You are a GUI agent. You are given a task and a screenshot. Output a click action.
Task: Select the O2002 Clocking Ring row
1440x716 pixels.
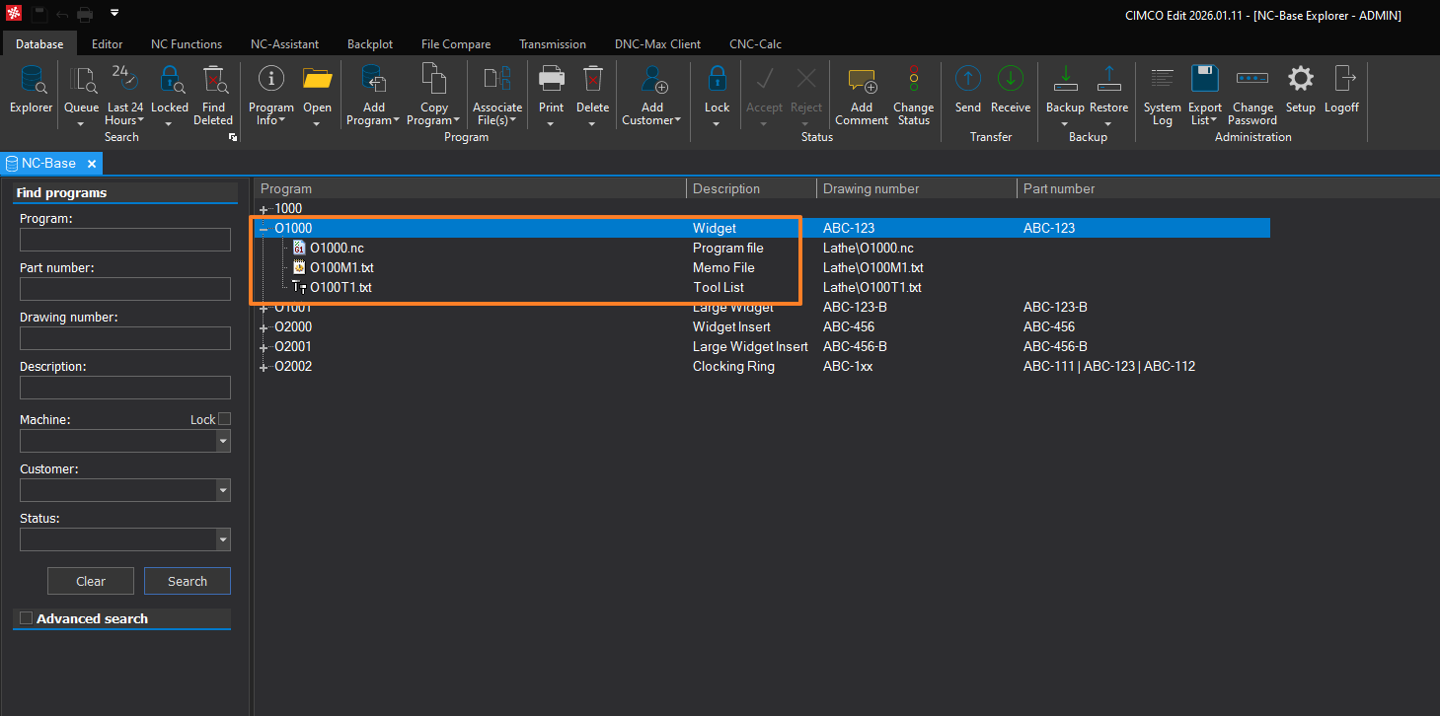point(762,367)
